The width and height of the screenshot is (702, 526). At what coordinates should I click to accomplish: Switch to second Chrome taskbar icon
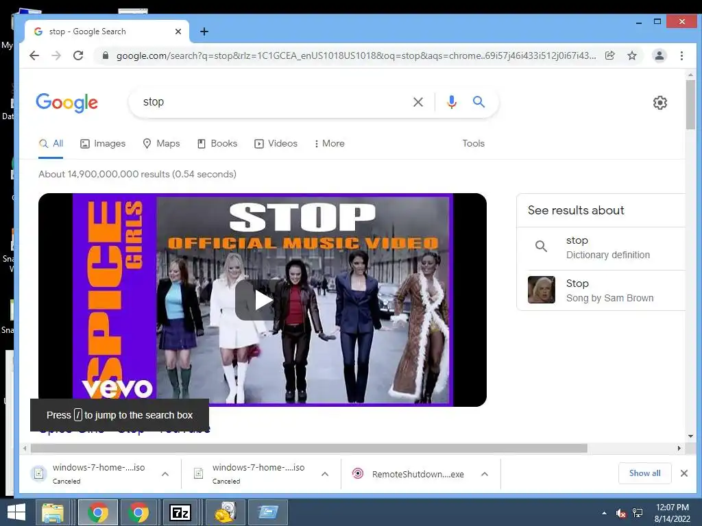(138, 512)
